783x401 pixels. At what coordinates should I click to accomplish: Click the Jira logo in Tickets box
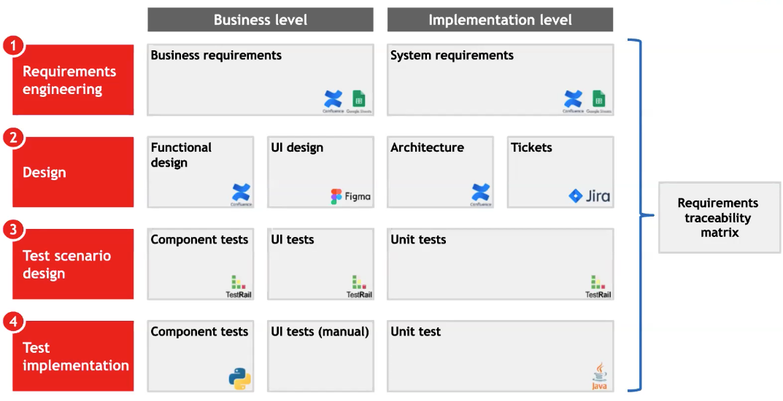coord(590,195)
